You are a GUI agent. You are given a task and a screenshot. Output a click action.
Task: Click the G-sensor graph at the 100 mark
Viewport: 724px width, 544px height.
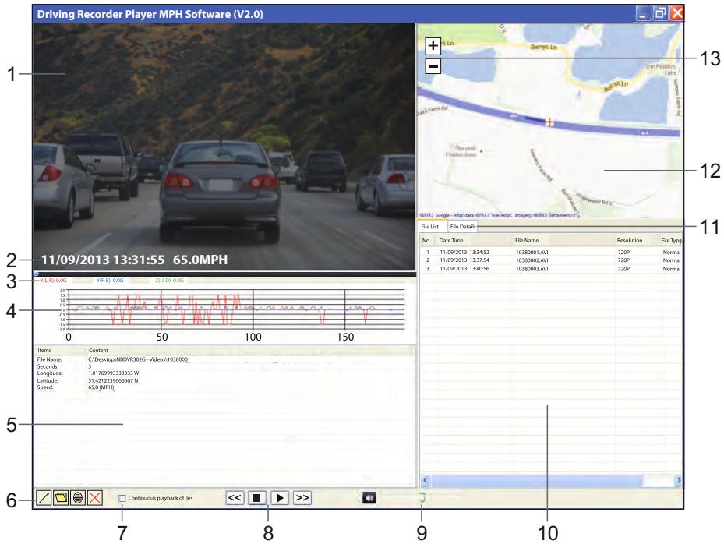point(253,310)
